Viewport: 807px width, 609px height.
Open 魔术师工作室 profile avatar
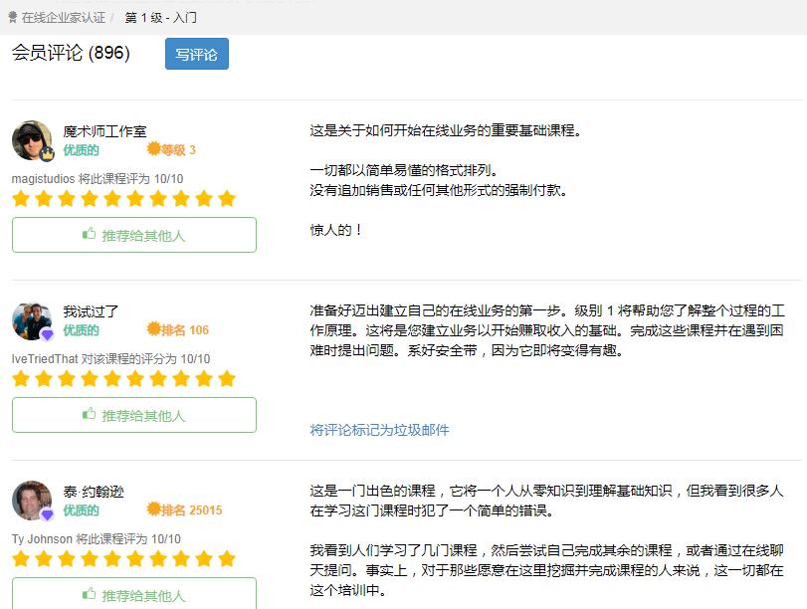(x=32, y=140)
